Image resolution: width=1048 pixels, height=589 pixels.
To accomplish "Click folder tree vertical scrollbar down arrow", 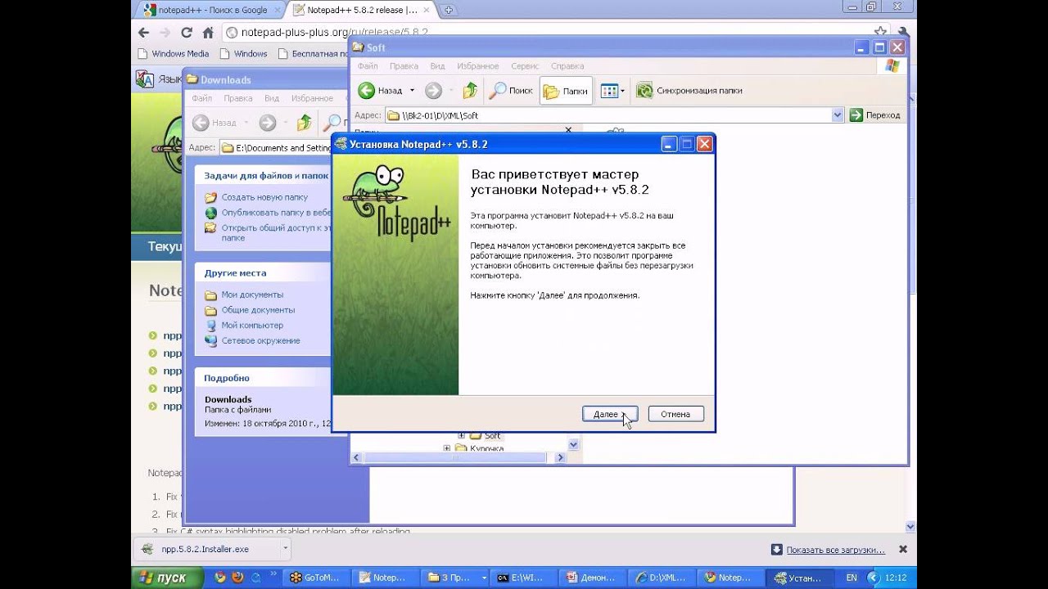I will pos(573,444).
